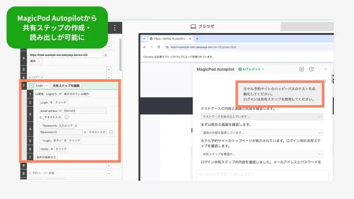
Task: Click the user message about ハッピーパスのテスト
Action: (280, 94)
